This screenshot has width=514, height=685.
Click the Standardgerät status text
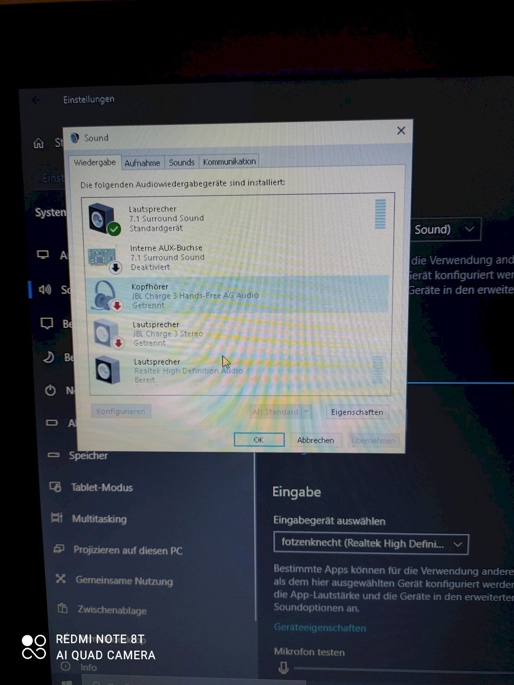(156, 228)
